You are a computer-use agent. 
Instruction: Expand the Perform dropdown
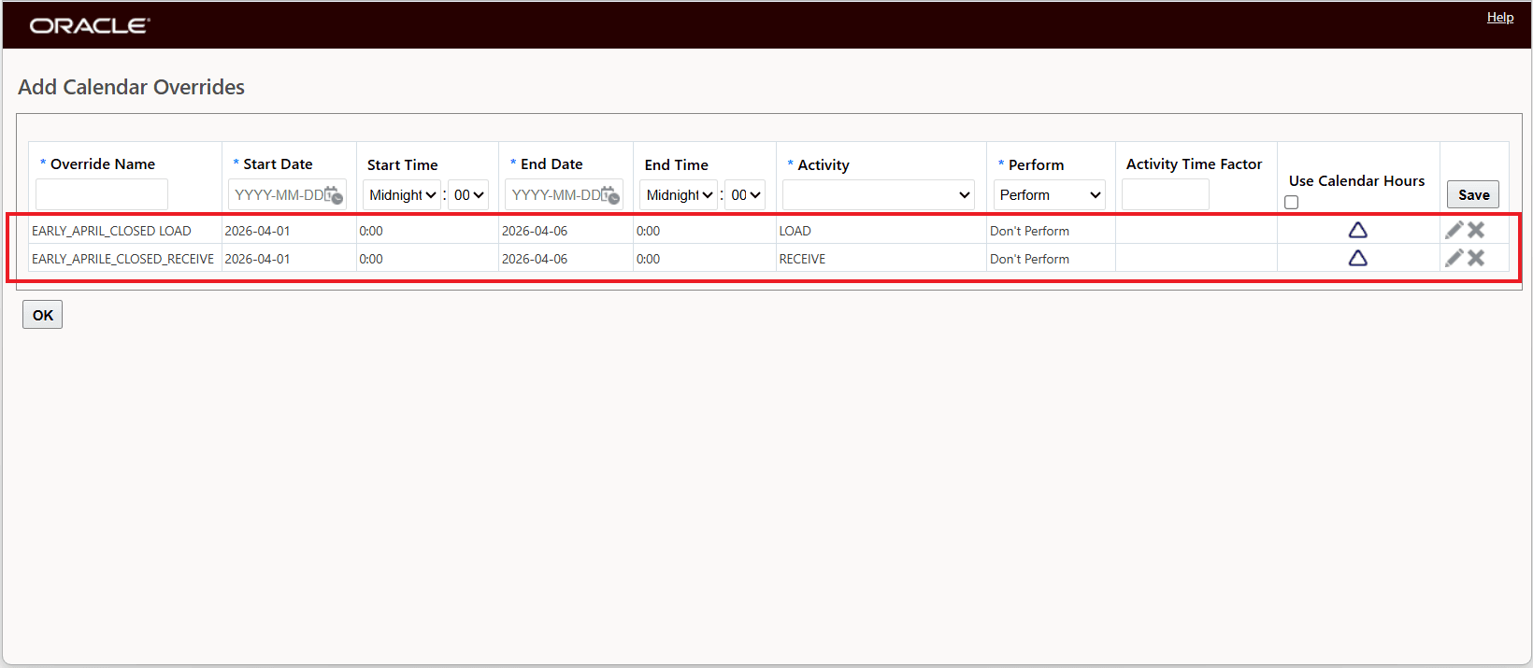(1050, 195)
